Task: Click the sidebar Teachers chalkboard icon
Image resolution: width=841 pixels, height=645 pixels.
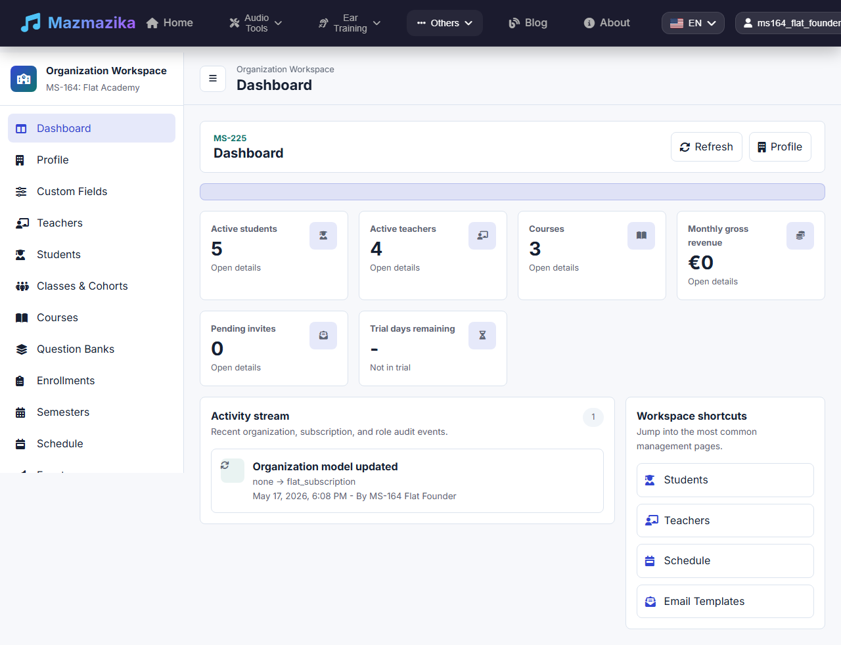Action: (x=22, y=223)
